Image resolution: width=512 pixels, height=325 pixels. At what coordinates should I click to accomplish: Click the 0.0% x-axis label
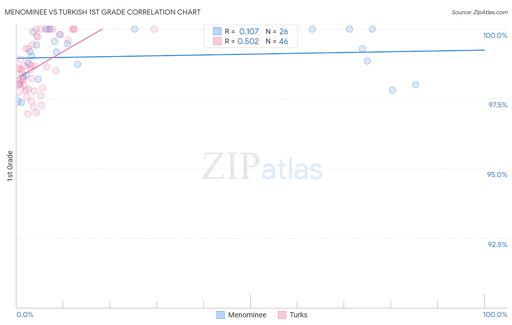[25, 314]
